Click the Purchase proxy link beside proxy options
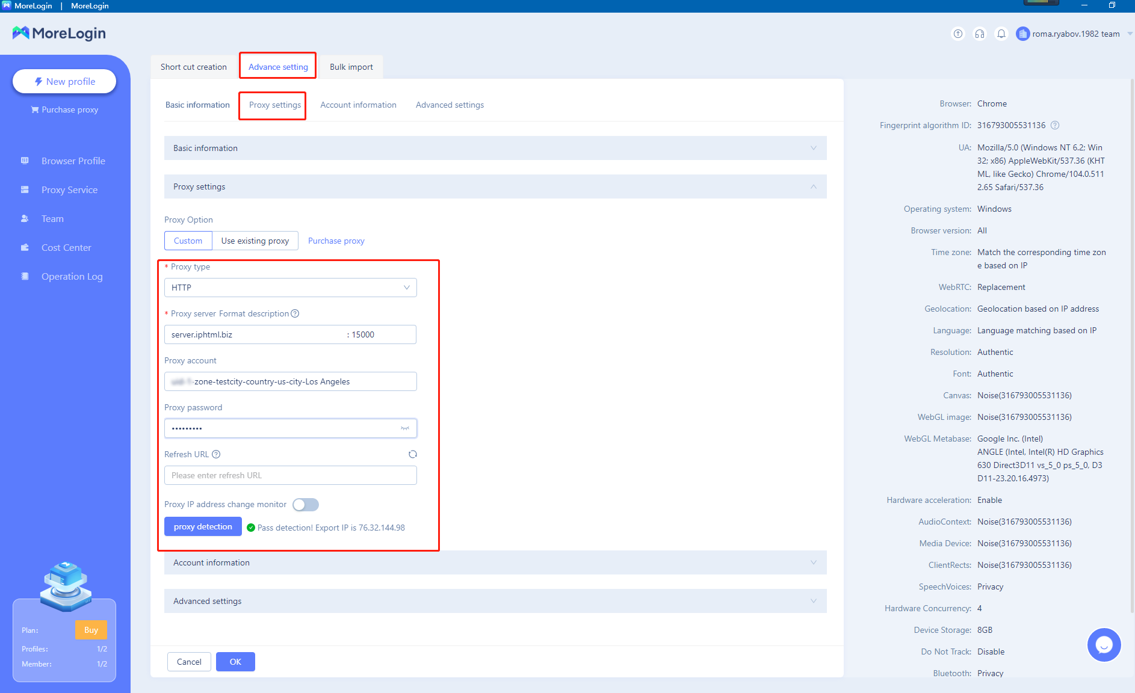This screenshot has width=1135, height=693. tap(336, 241)
